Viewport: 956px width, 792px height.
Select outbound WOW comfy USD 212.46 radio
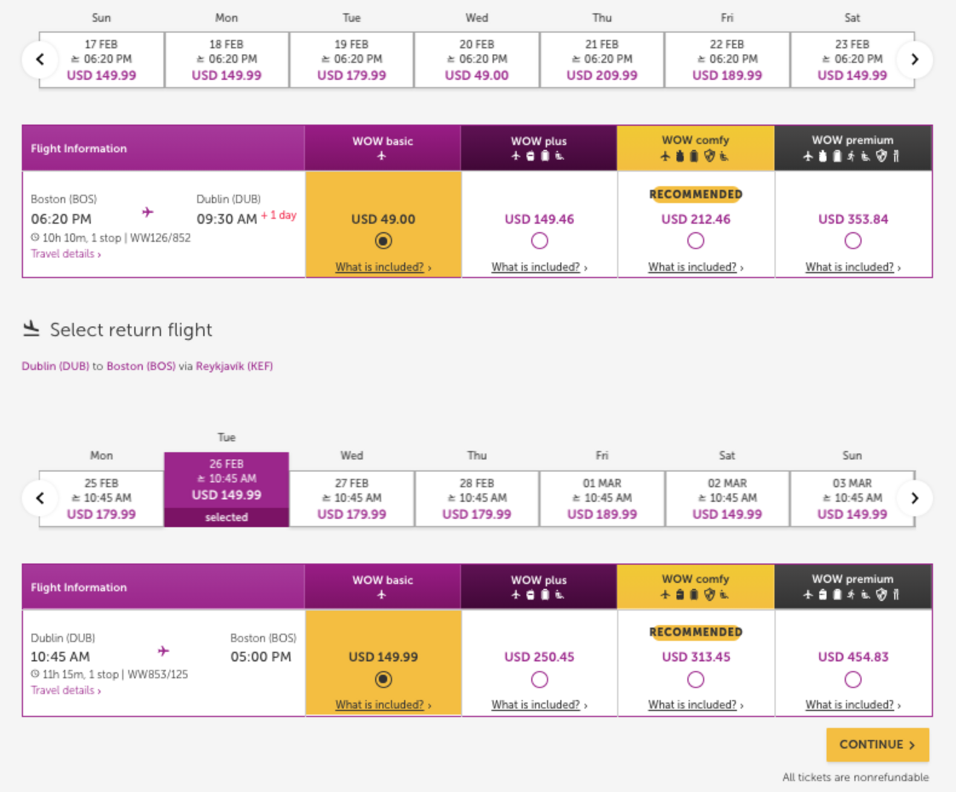point(696,241)
